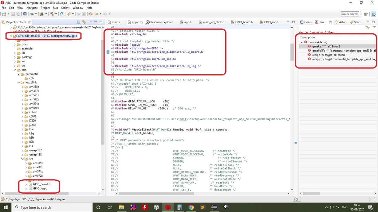Screen dimensions: 378x212
Task: Switch to GPIO_soc.h editor tab
Action: coord(269,22)
